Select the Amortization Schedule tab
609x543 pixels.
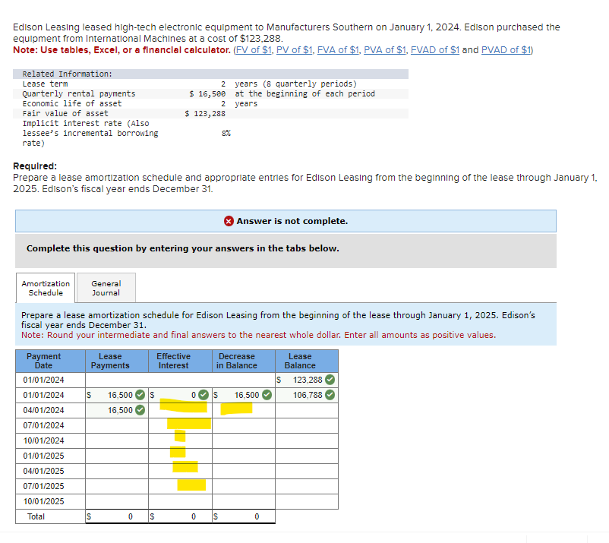click(x=45, y=287)
